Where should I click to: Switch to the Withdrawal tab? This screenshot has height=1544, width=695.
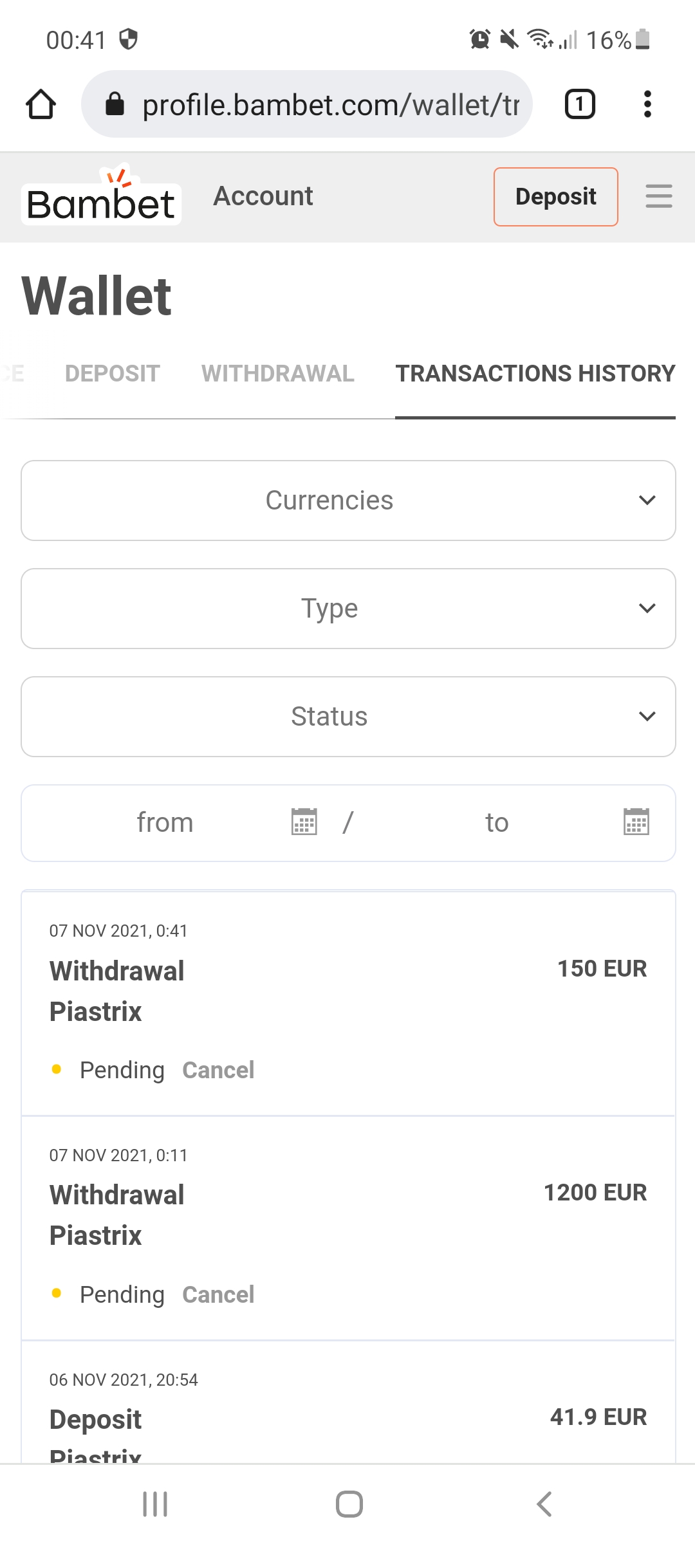pyautogui.click(x=278, y=373)
